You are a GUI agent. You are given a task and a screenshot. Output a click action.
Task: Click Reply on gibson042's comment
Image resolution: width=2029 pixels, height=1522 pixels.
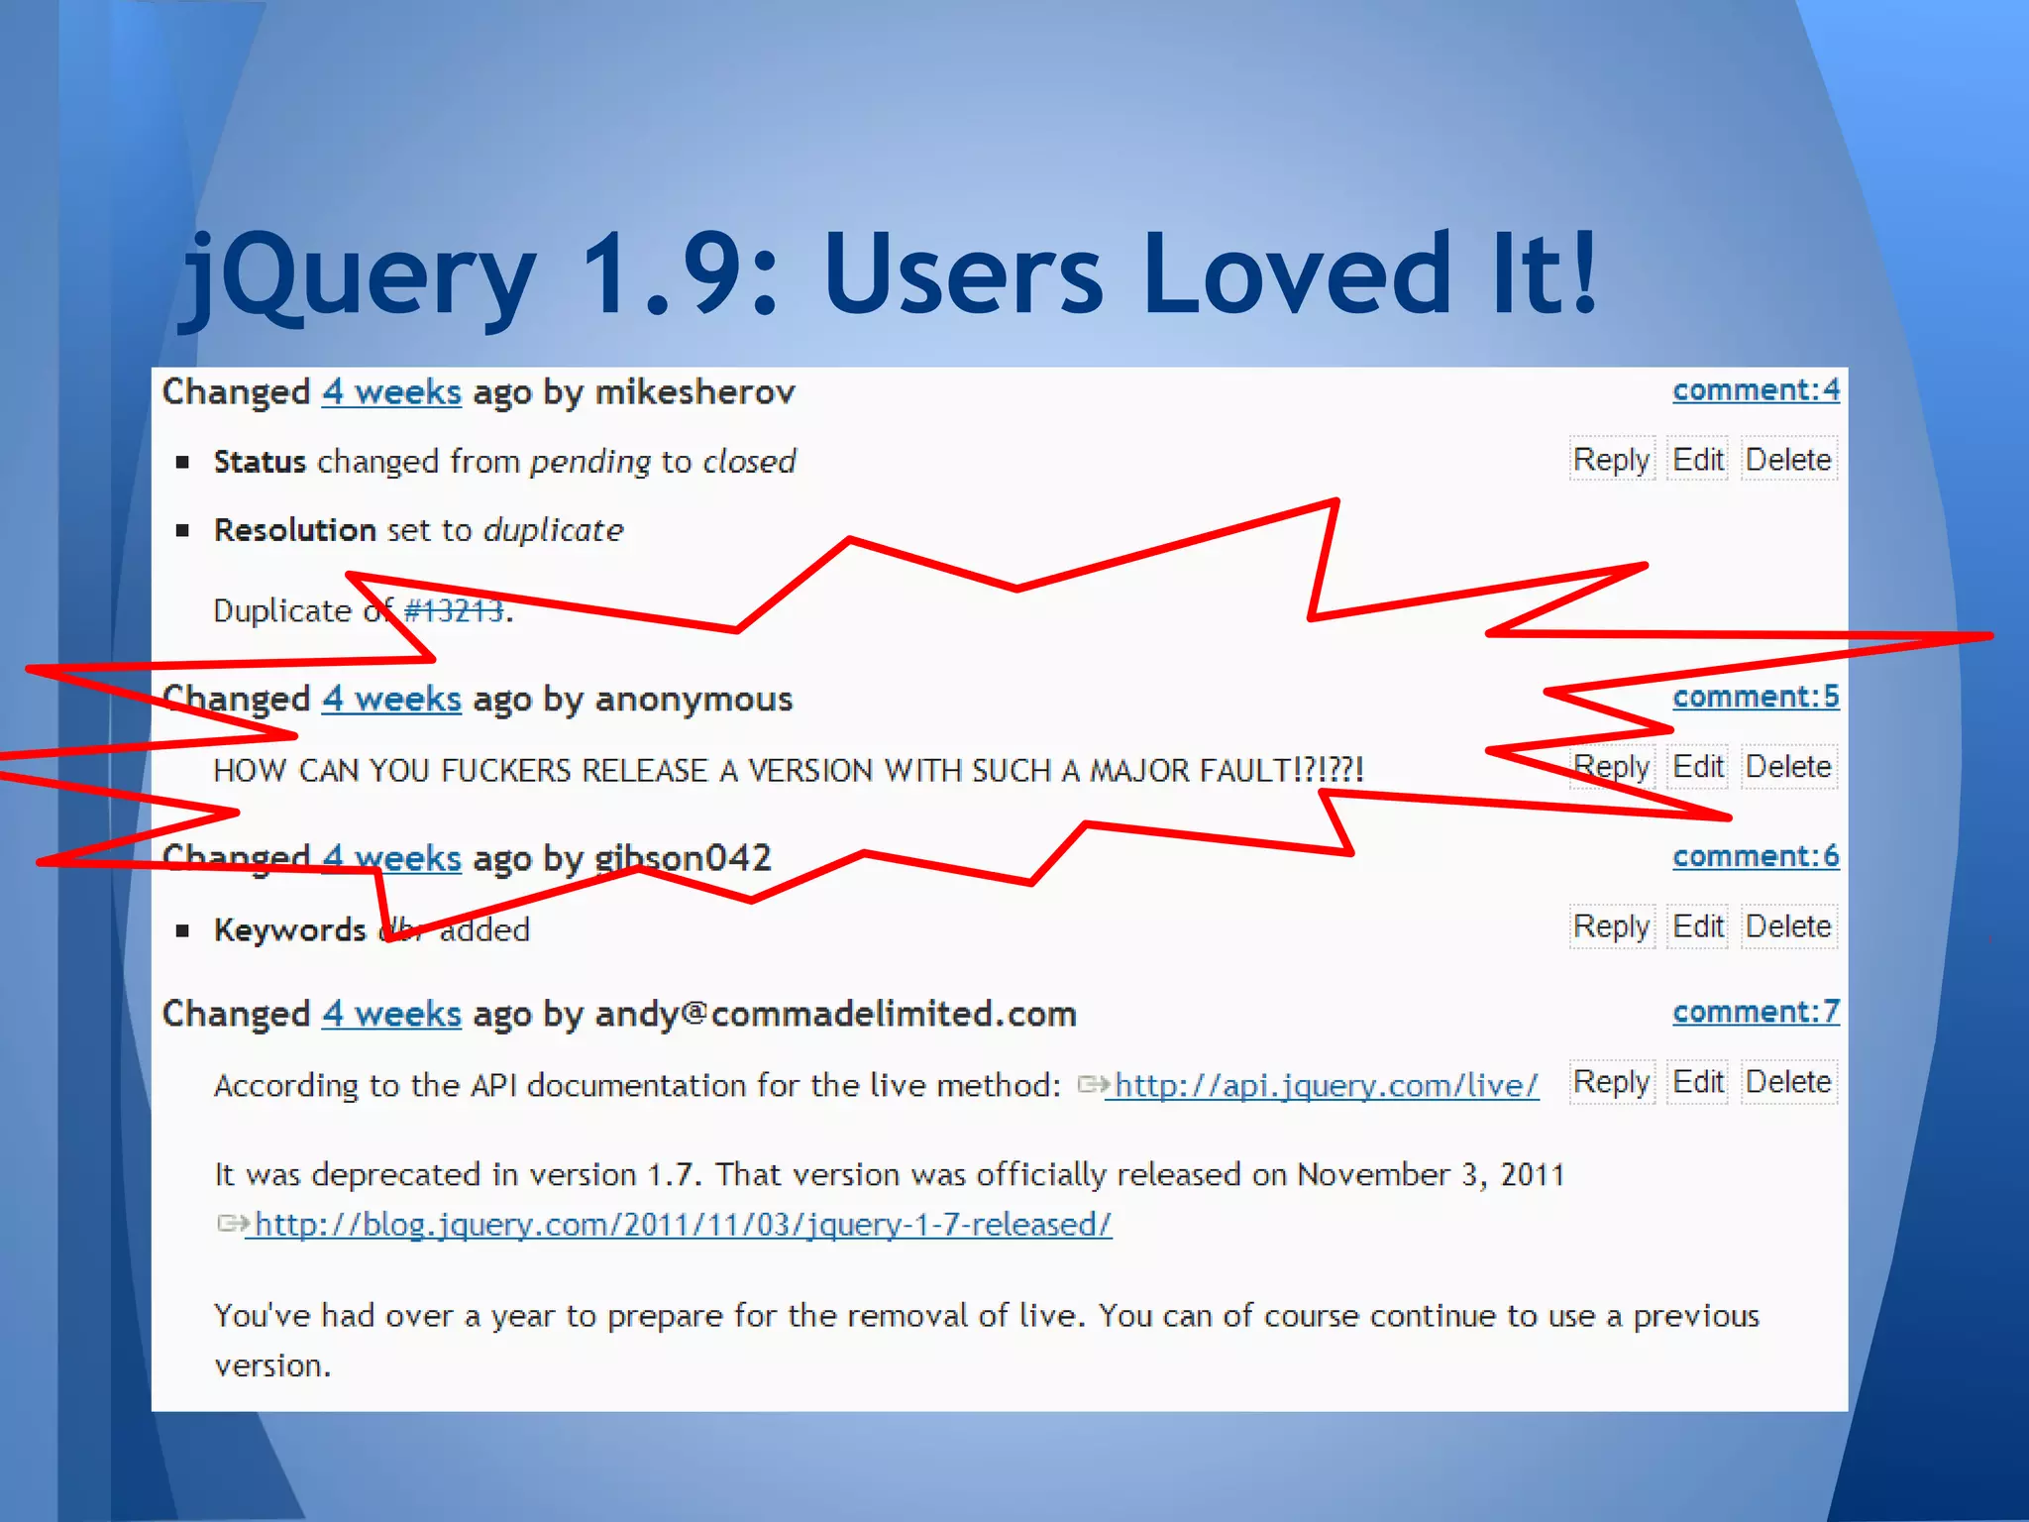[x=1612, y=925]
